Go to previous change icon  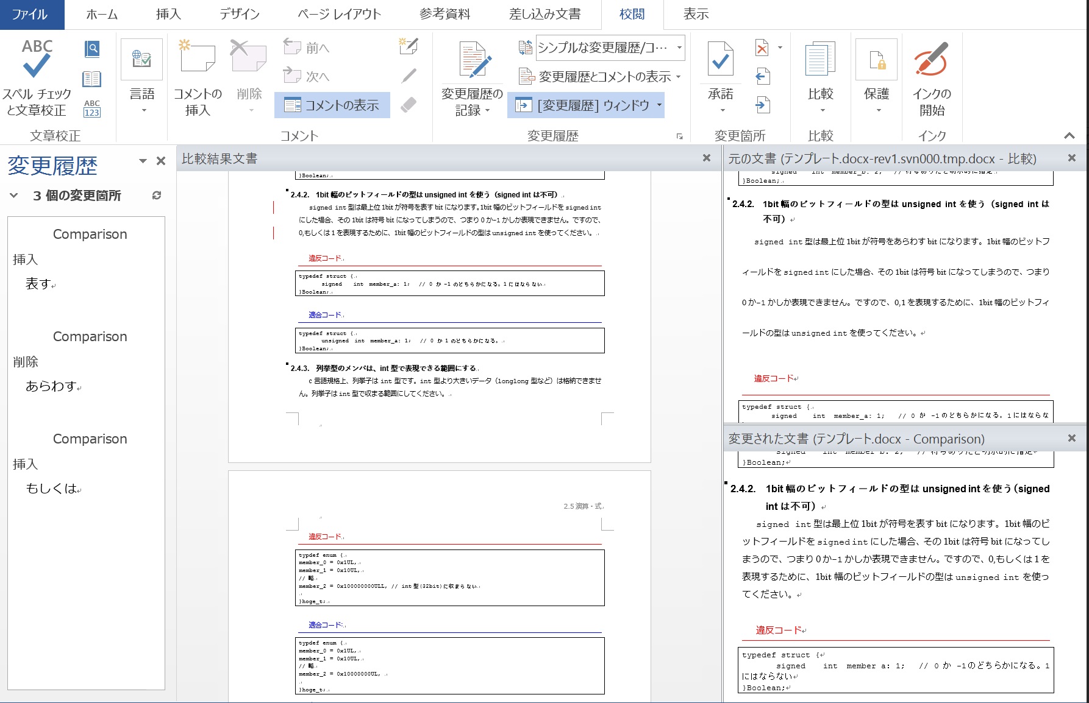pyautogui.click(x=762, y=77)
